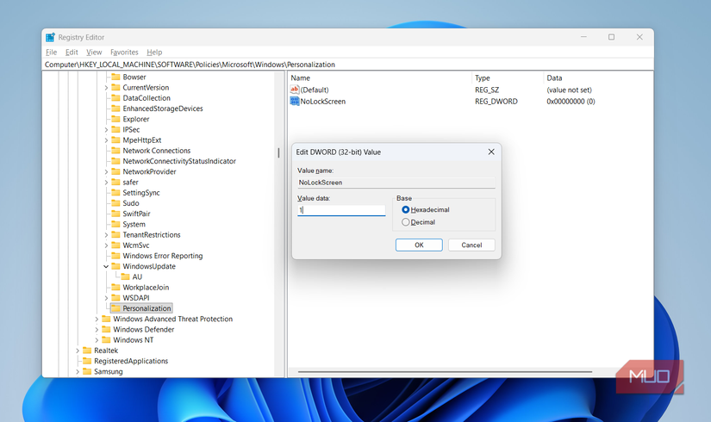Maximize the Registry Editor window
Image resolution: width=711 pixels, height=422 pixels.
(x=611, y=37)
